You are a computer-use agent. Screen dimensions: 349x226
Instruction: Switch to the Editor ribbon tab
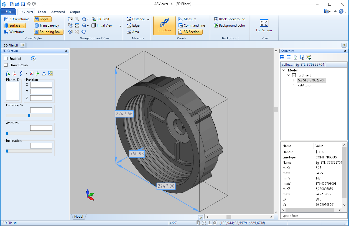(42, 12)
